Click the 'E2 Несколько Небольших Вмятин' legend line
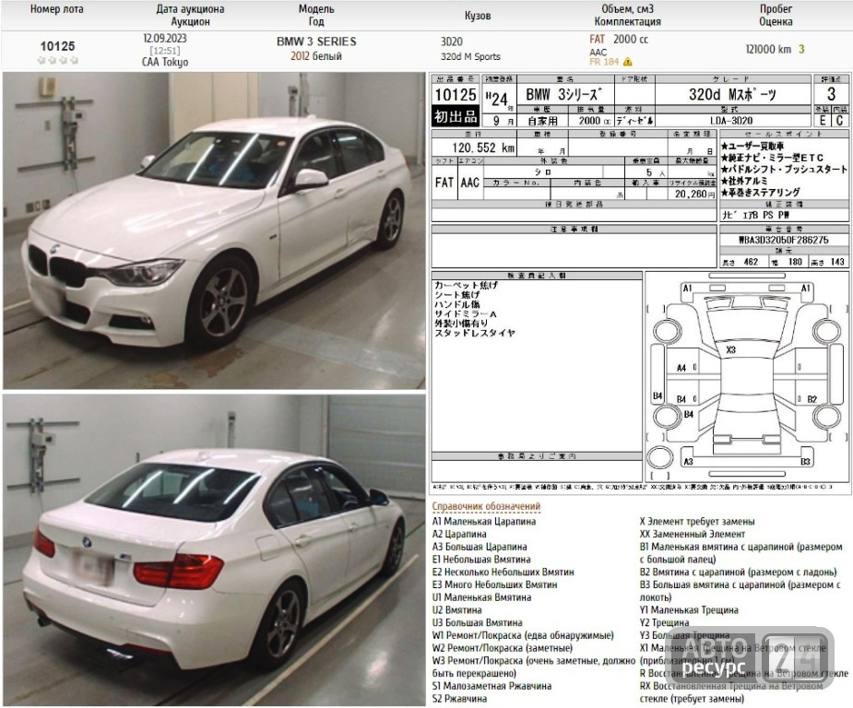Image resolution: width=853 pixels, height=708 pixels. 504,572
